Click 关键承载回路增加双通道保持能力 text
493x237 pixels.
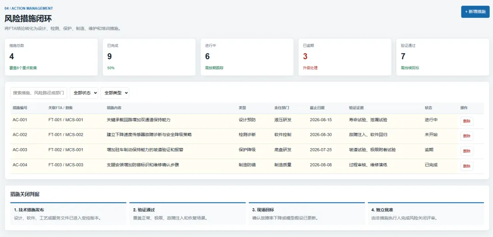point(139,119)
